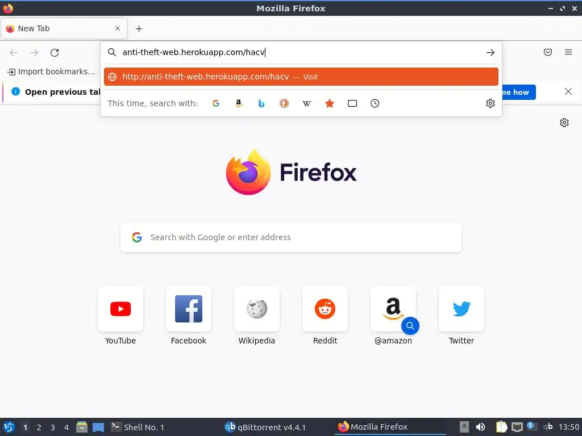Image resolution: width=582 pixels, height=436 pixels.
Task: Search this time with Bing
Action: (x=261, y=103)
